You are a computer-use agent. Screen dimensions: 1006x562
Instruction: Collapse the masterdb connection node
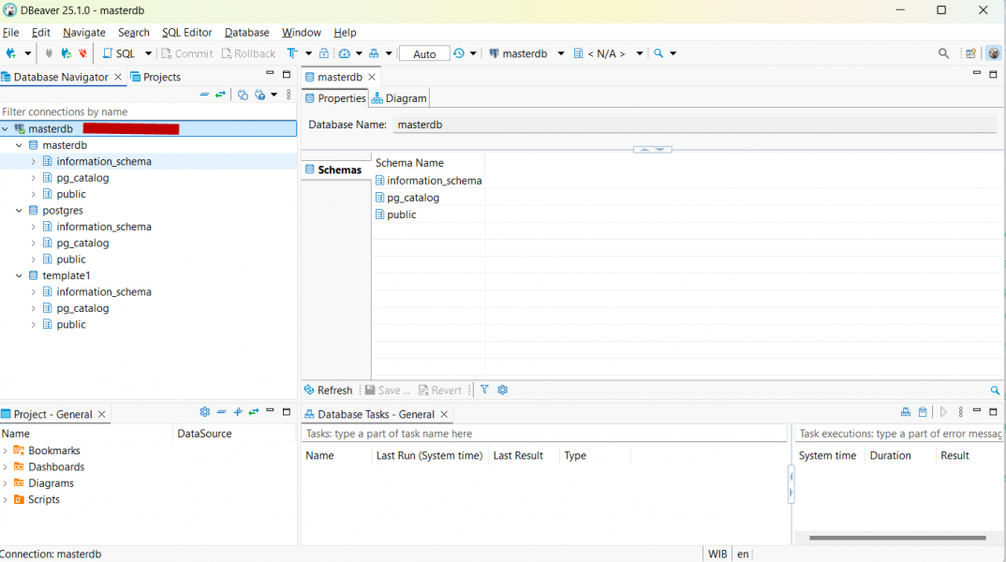(5, 129)
